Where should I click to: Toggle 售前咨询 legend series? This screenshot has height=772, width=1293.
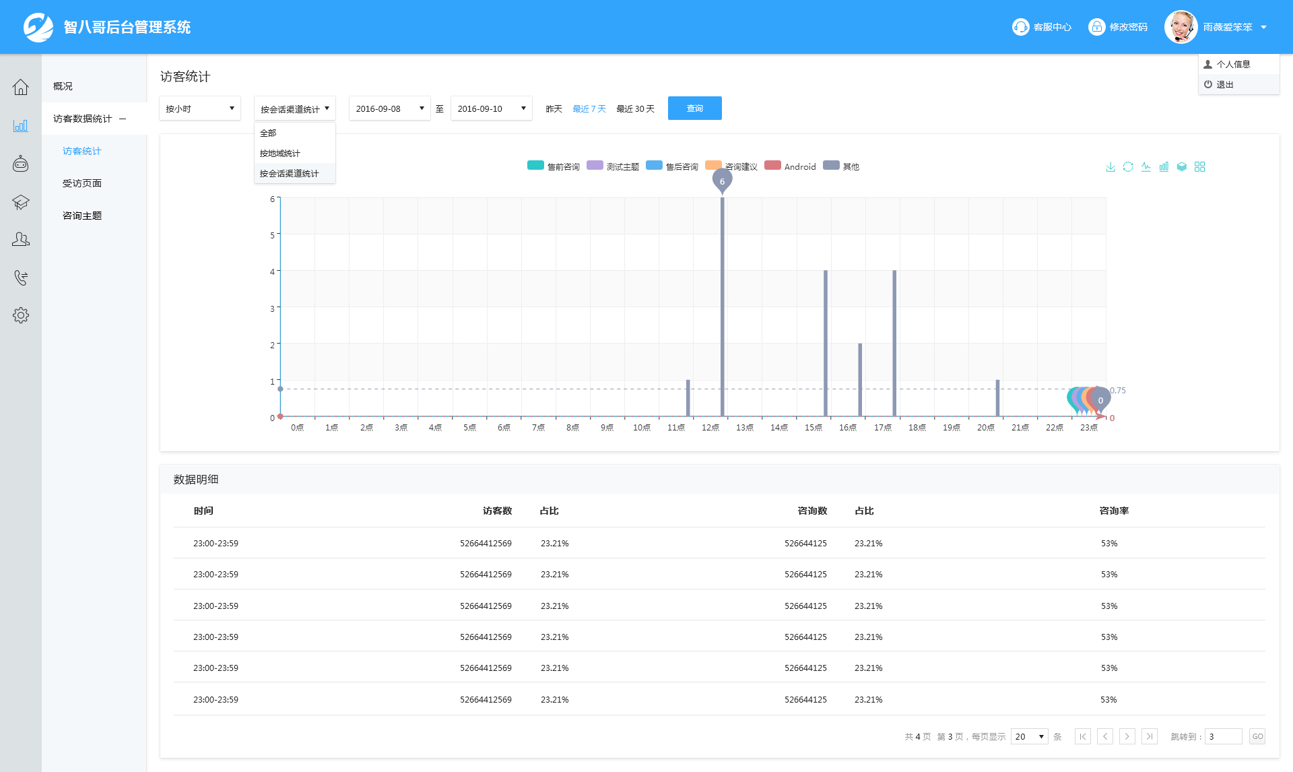click(x=553, y=166)
